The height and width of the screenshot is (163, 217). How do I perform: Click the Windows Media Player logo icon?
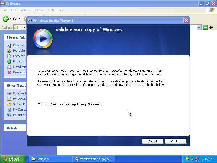(x=43, y=39)
